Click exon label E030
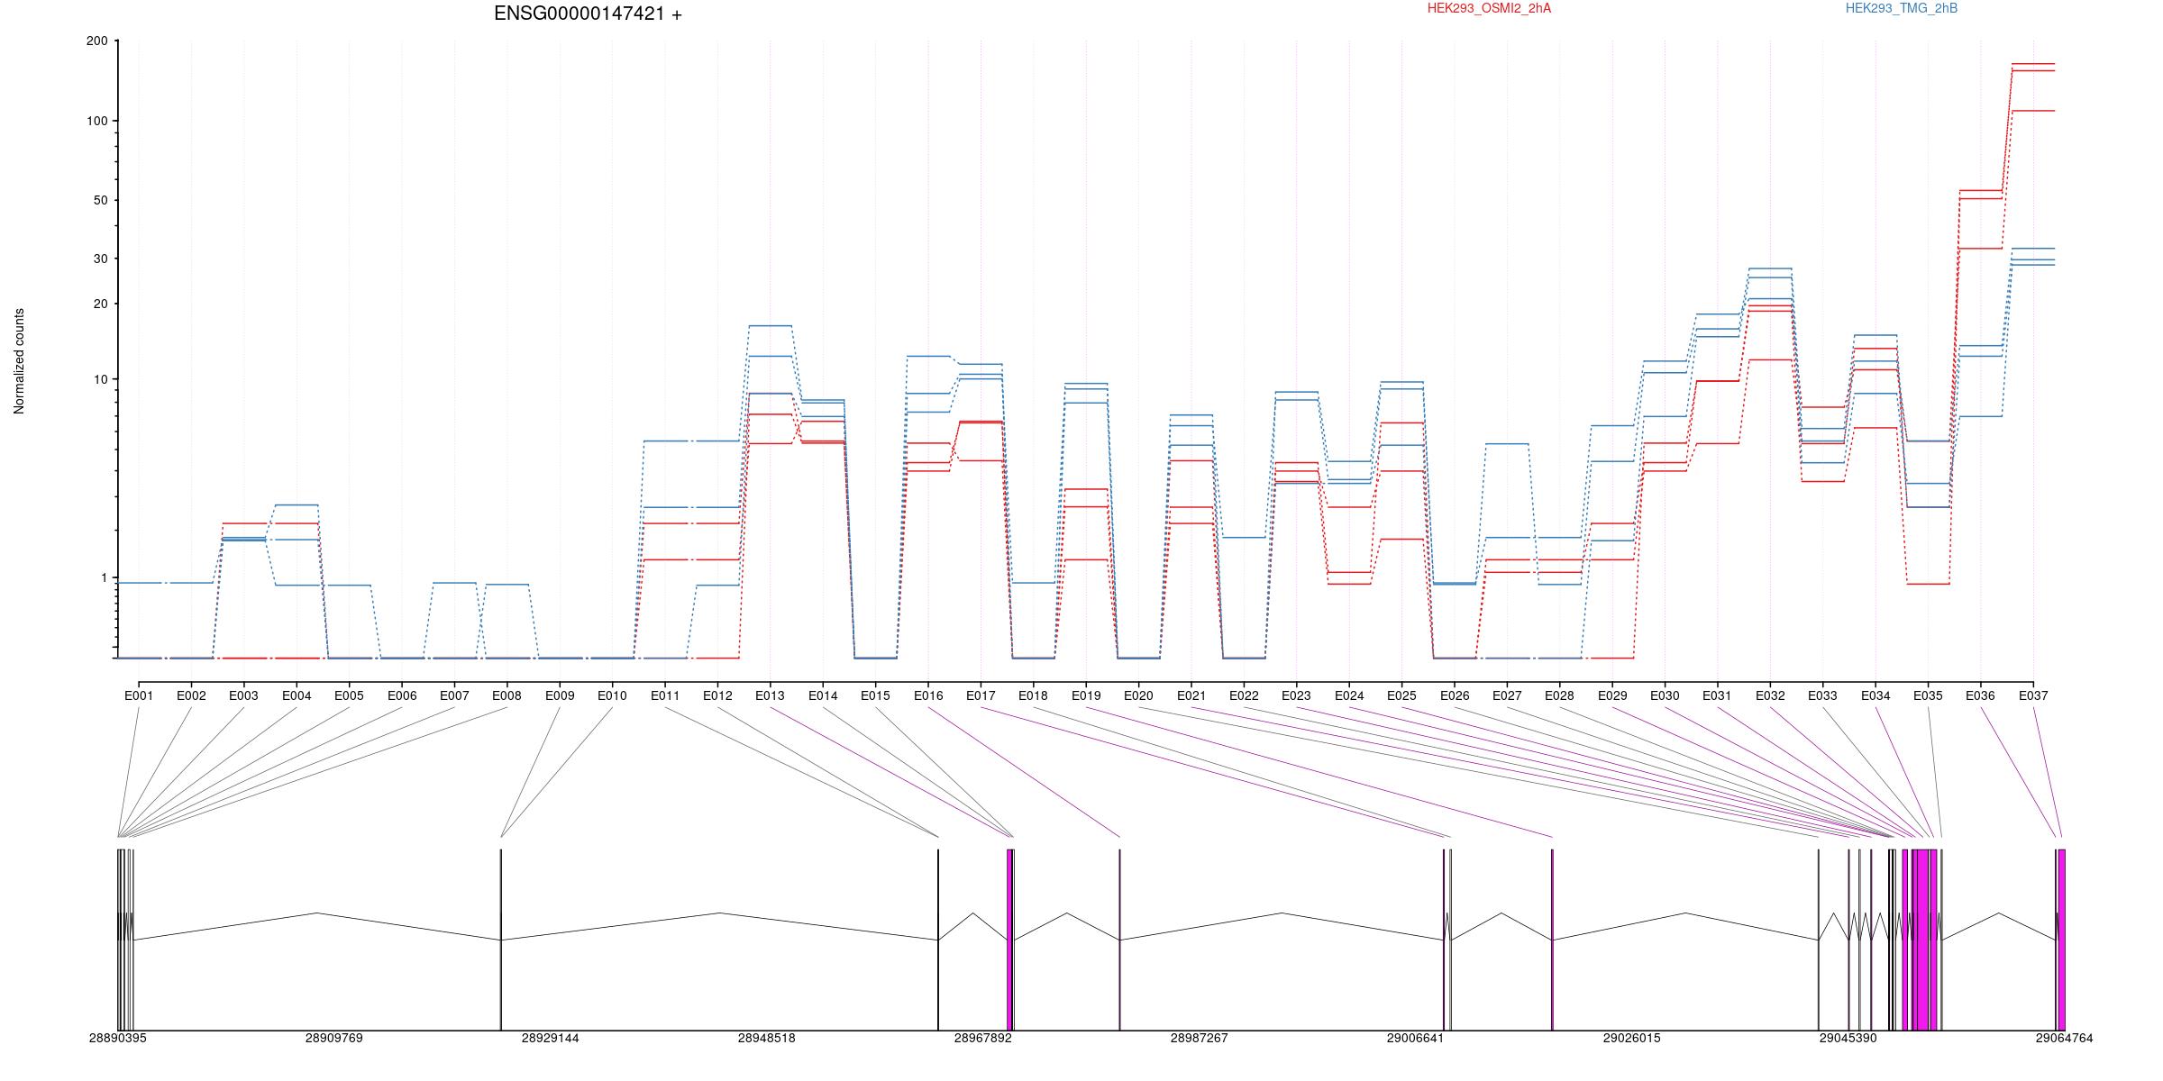2163x1081 pixels. point(1665,695)
